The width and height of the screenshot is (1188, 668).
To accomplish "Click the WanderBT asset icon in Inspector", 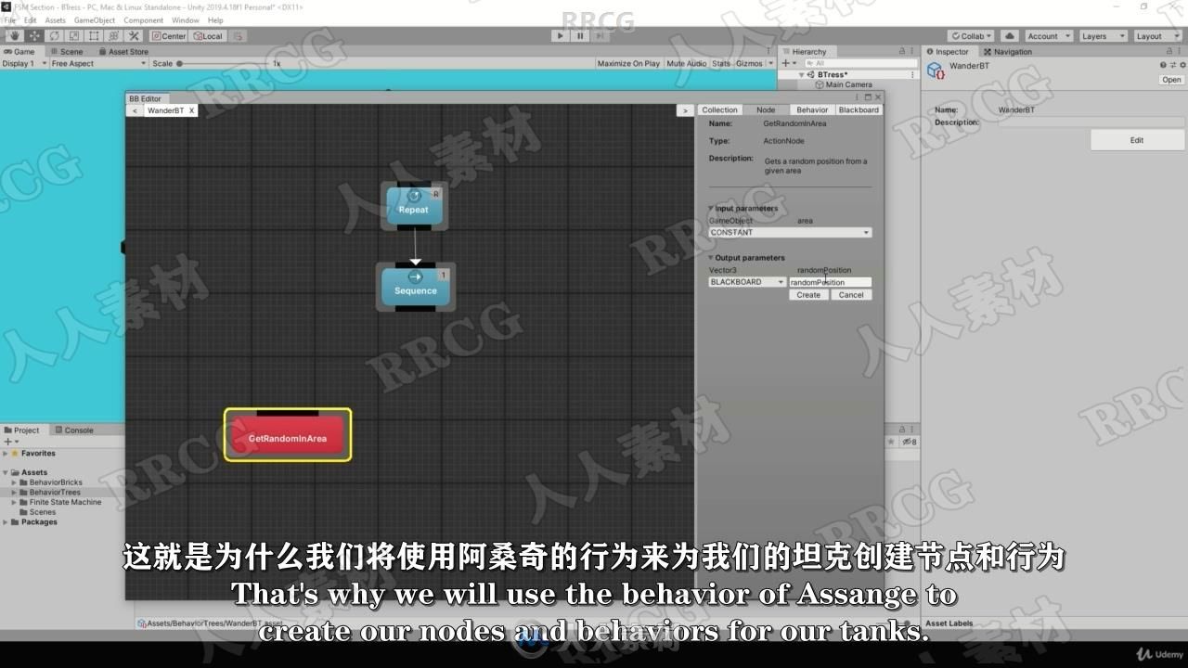I will [x=936, y=71].
